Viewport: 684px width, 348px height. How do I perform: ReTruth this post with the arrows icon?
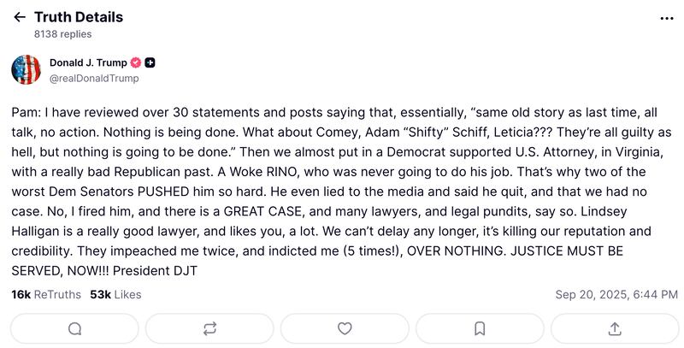click(x=209, y=328)
